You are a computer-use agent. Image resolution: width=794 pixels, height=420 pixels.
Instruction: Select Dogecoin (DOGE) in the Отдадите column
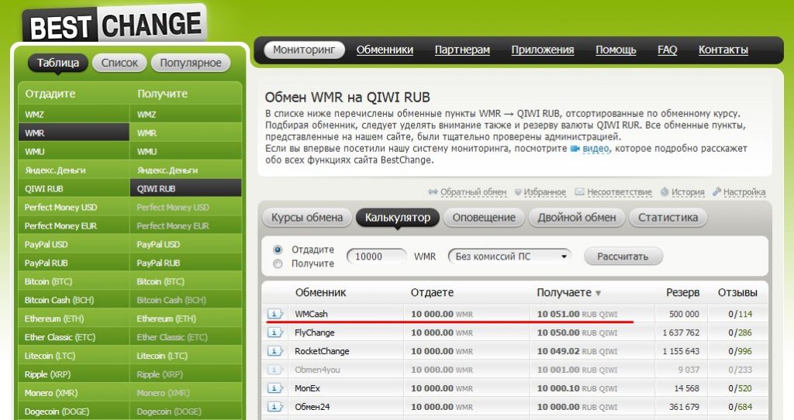click(x=74, y=411)
